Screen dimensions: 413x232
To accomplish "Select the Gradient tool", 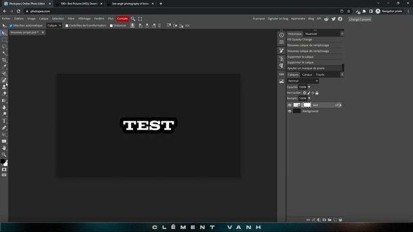I will tap(4, 101).
